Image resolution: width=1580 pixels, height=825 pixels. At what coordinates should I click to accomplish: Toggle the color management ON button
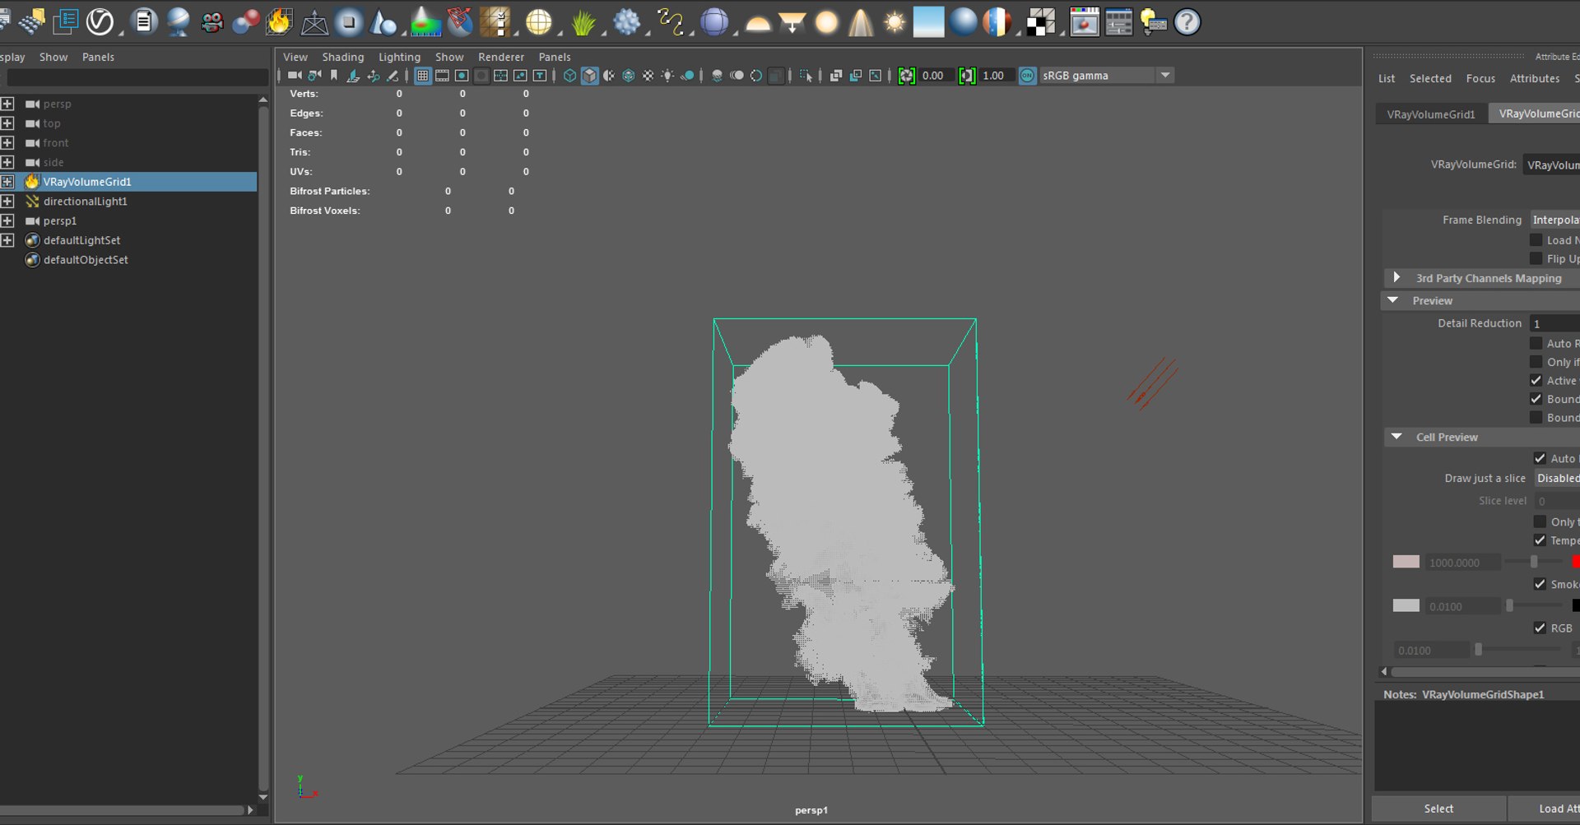point(1028,76)
